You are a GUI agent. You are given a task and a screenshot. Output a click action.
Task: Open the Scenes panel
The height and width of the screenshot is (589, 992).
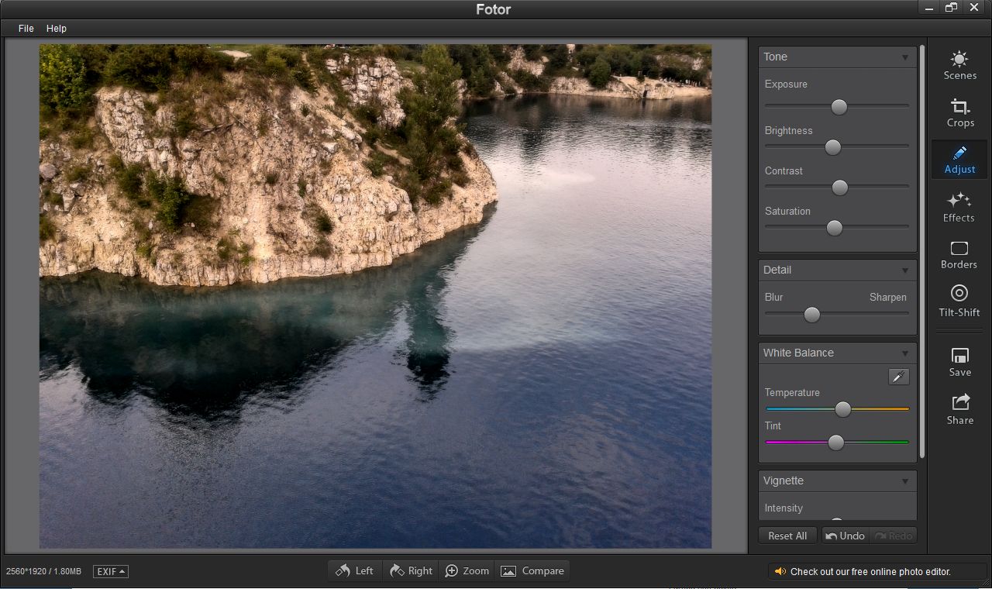[x=959, y=66]
